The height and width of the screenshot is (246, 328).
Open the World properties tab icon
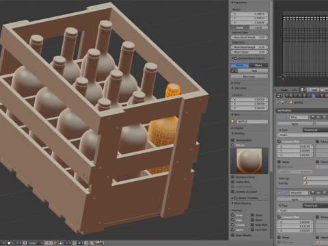pos(300,96)
